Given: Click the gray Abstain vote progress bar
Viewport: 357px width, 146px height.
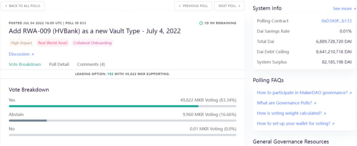Looking at the screenshot, I should pos(28,121).
